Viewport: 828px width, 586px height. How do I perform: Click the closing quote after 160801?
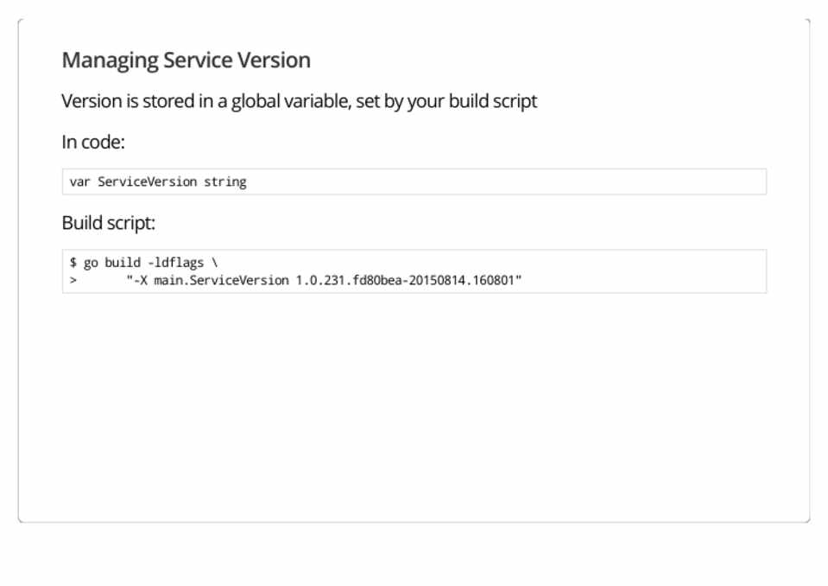coord(520,281)
